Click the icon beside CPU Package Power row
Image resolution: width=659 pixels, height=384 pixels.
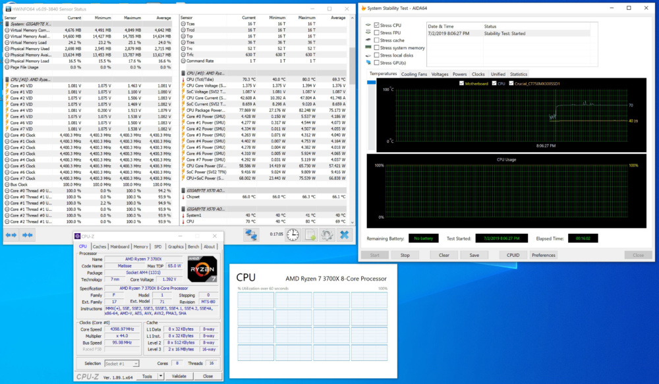click(183, 110)
